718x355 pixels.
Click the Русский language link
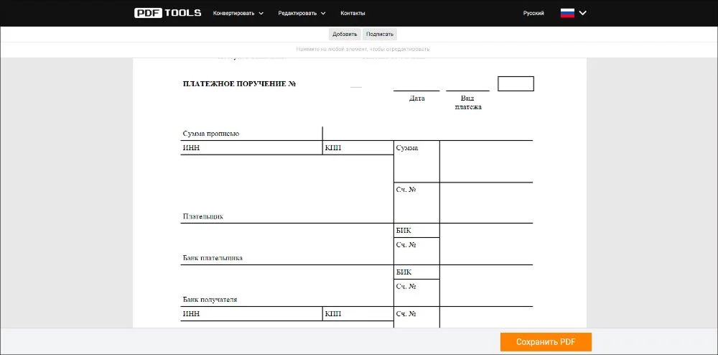[x=533, y=13]
